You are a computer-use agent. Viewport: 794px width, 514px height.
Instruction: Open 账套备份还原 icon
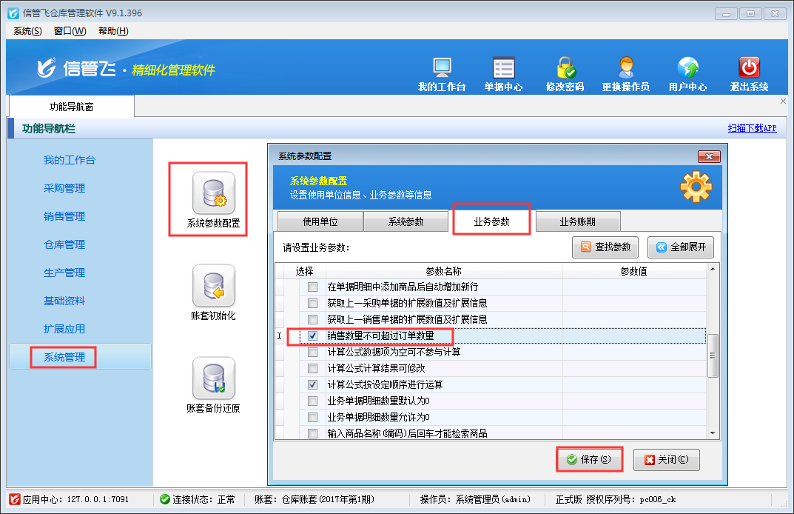coord(213,378)
